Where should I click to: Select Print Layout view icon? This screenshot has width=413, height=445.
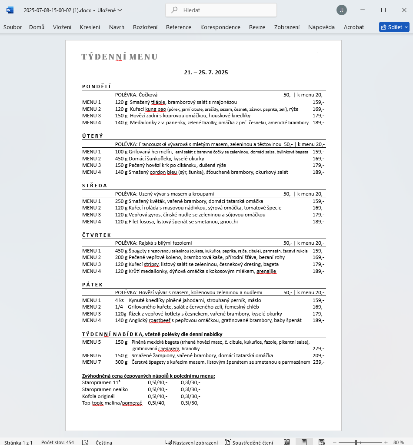304,442
